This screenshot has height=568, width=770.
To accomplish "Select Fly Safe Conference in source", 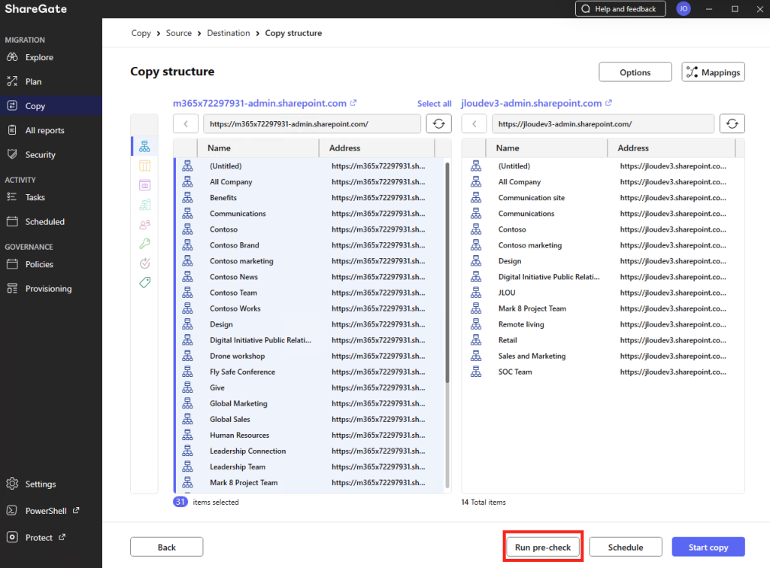I will coord(309,372).
